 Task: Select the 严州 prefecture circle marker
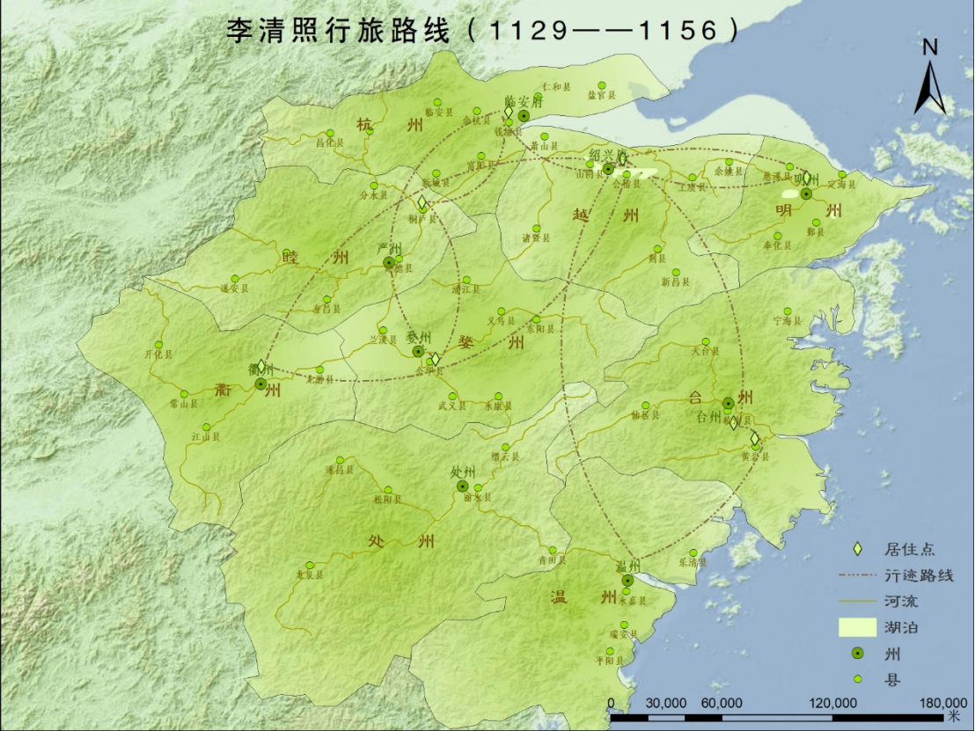click(x=389, y=262)
